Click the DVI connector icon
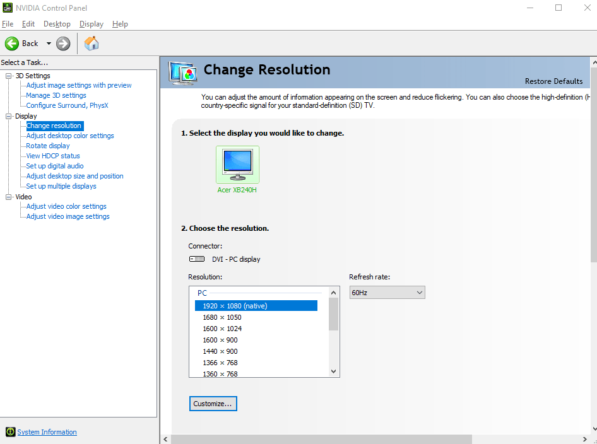 pos(196,259)
